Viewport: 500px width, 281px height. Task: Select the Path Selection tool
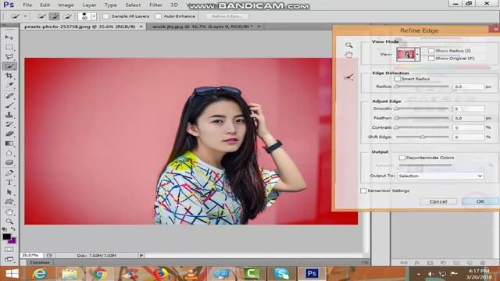point(9,192)
